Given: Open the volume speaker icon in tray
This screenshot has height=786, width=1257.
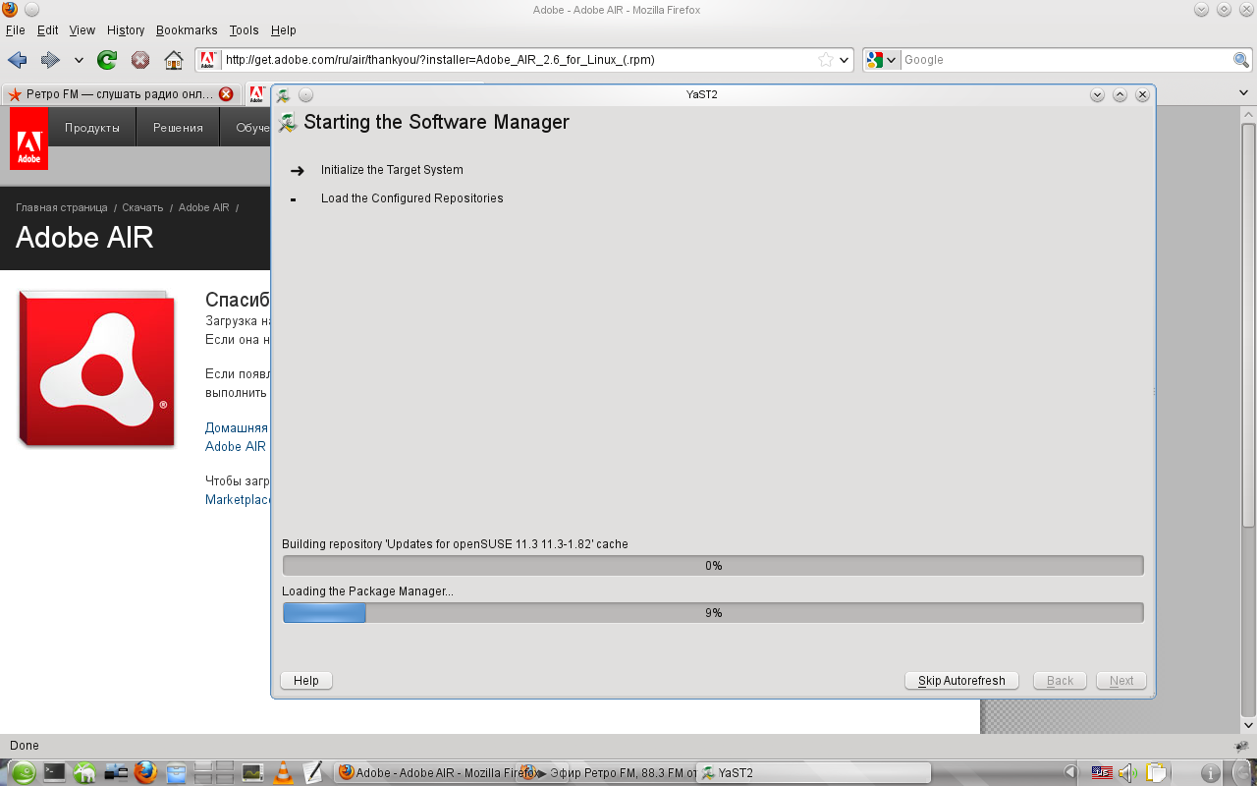Looking at the screenshot, I should pyautogui.click(x=1128, y=772).
